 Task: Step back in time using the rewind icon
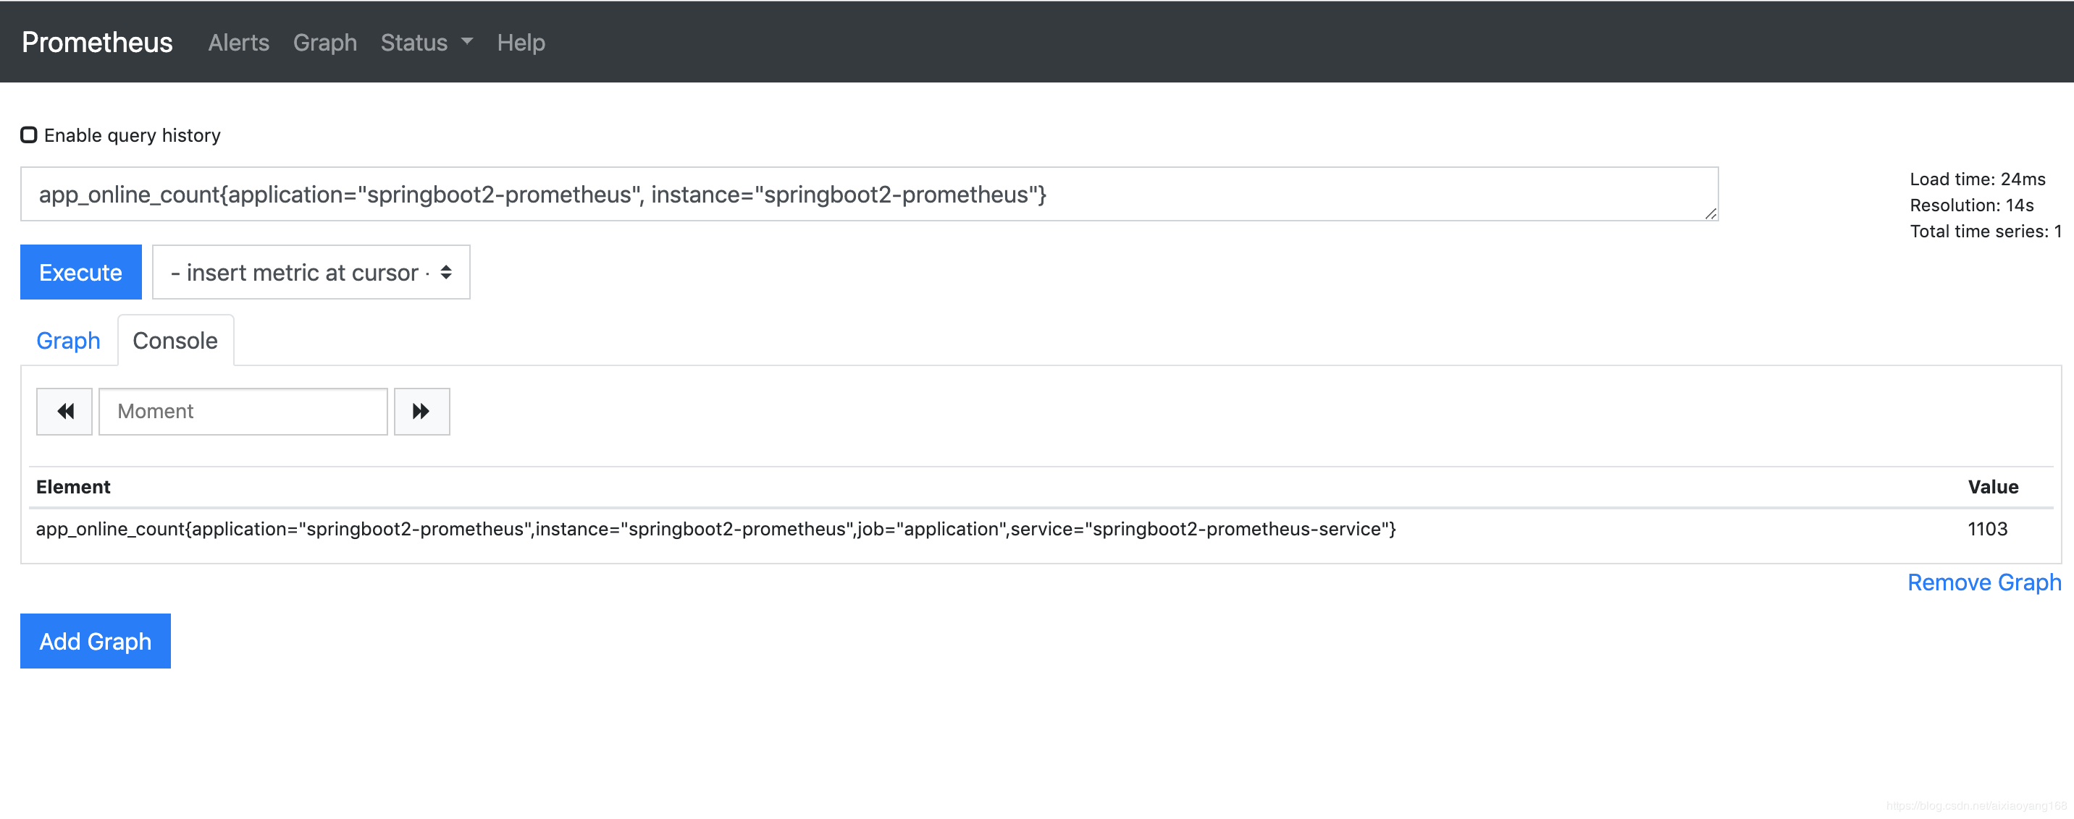[64, 411]
